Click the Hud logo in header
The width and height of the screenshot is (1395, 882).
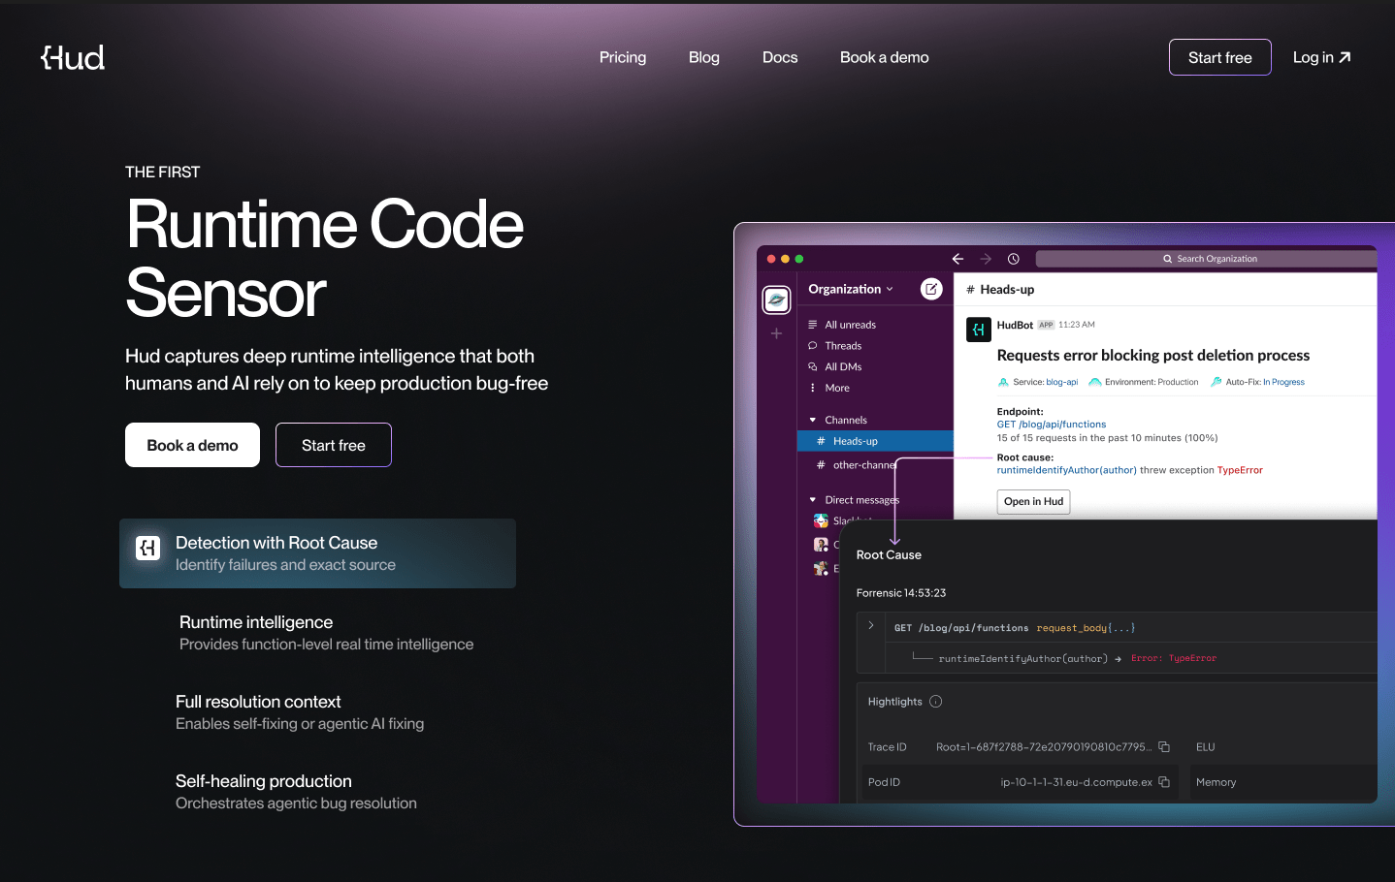pyautogui.click(x=73, y=57)
